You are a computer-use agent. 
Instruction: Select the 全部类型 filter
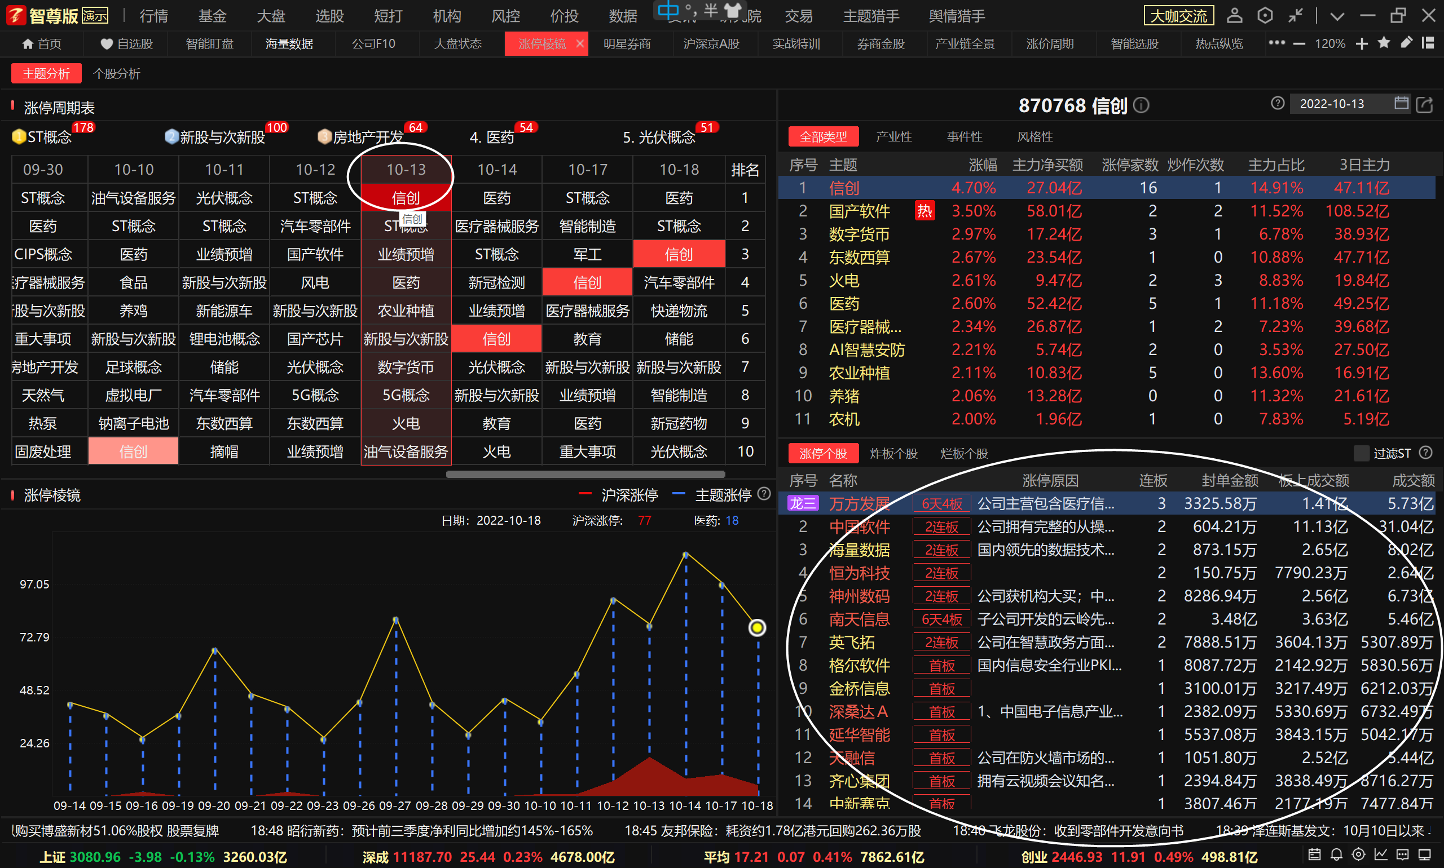point(823,137)
